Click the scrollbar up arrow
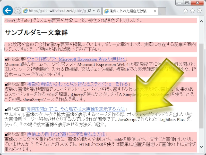Viewport: 206px width, 155px height. click(x=202, y=20)
